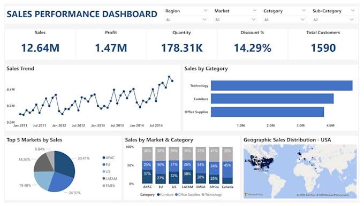Click the peak data point on Sales Trend line

(x=169, y=77)
